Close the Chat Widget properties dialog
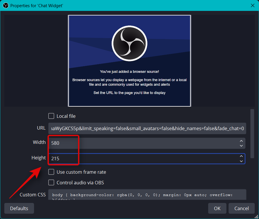The image size is (259, 219). coord(252,6)
